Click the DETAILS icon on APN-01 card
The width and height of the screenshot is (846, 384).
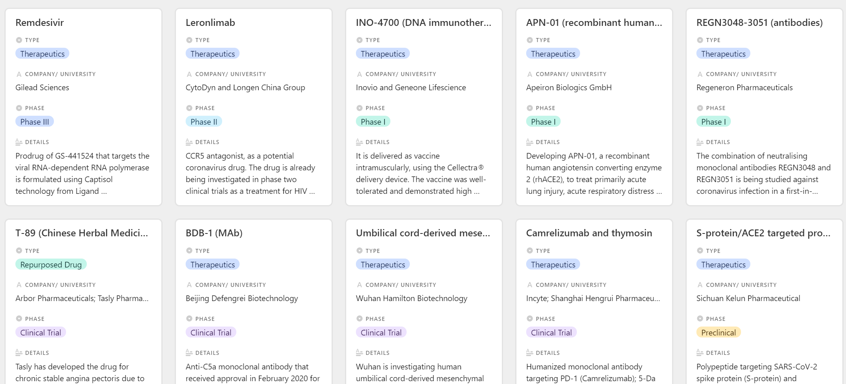pyautogui.click(x=529, y=142)
